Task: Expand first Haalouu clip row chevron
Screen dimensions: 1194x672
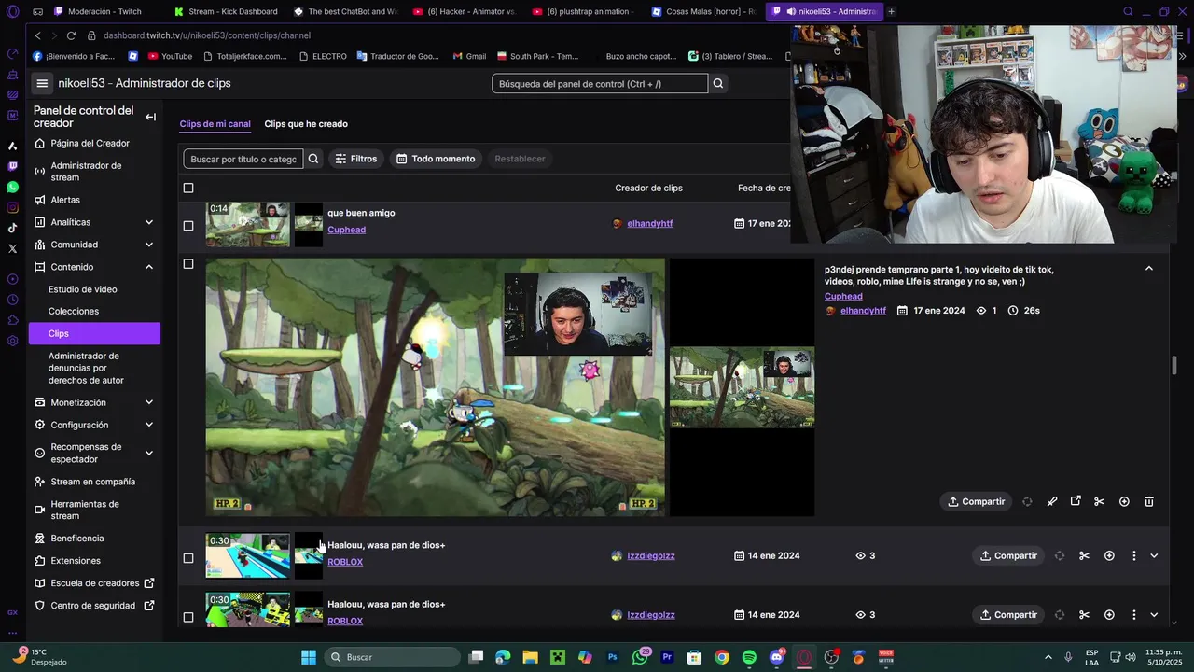Action: pyautogui.click(x=1154, y=555)
